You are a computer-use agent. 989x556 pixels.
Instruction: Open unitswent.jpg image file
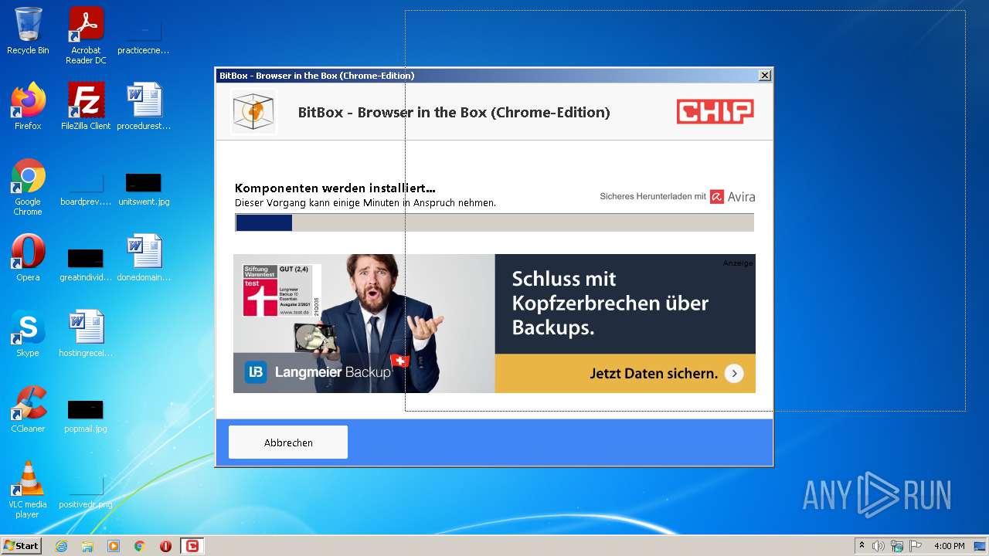tap(144, 191)
